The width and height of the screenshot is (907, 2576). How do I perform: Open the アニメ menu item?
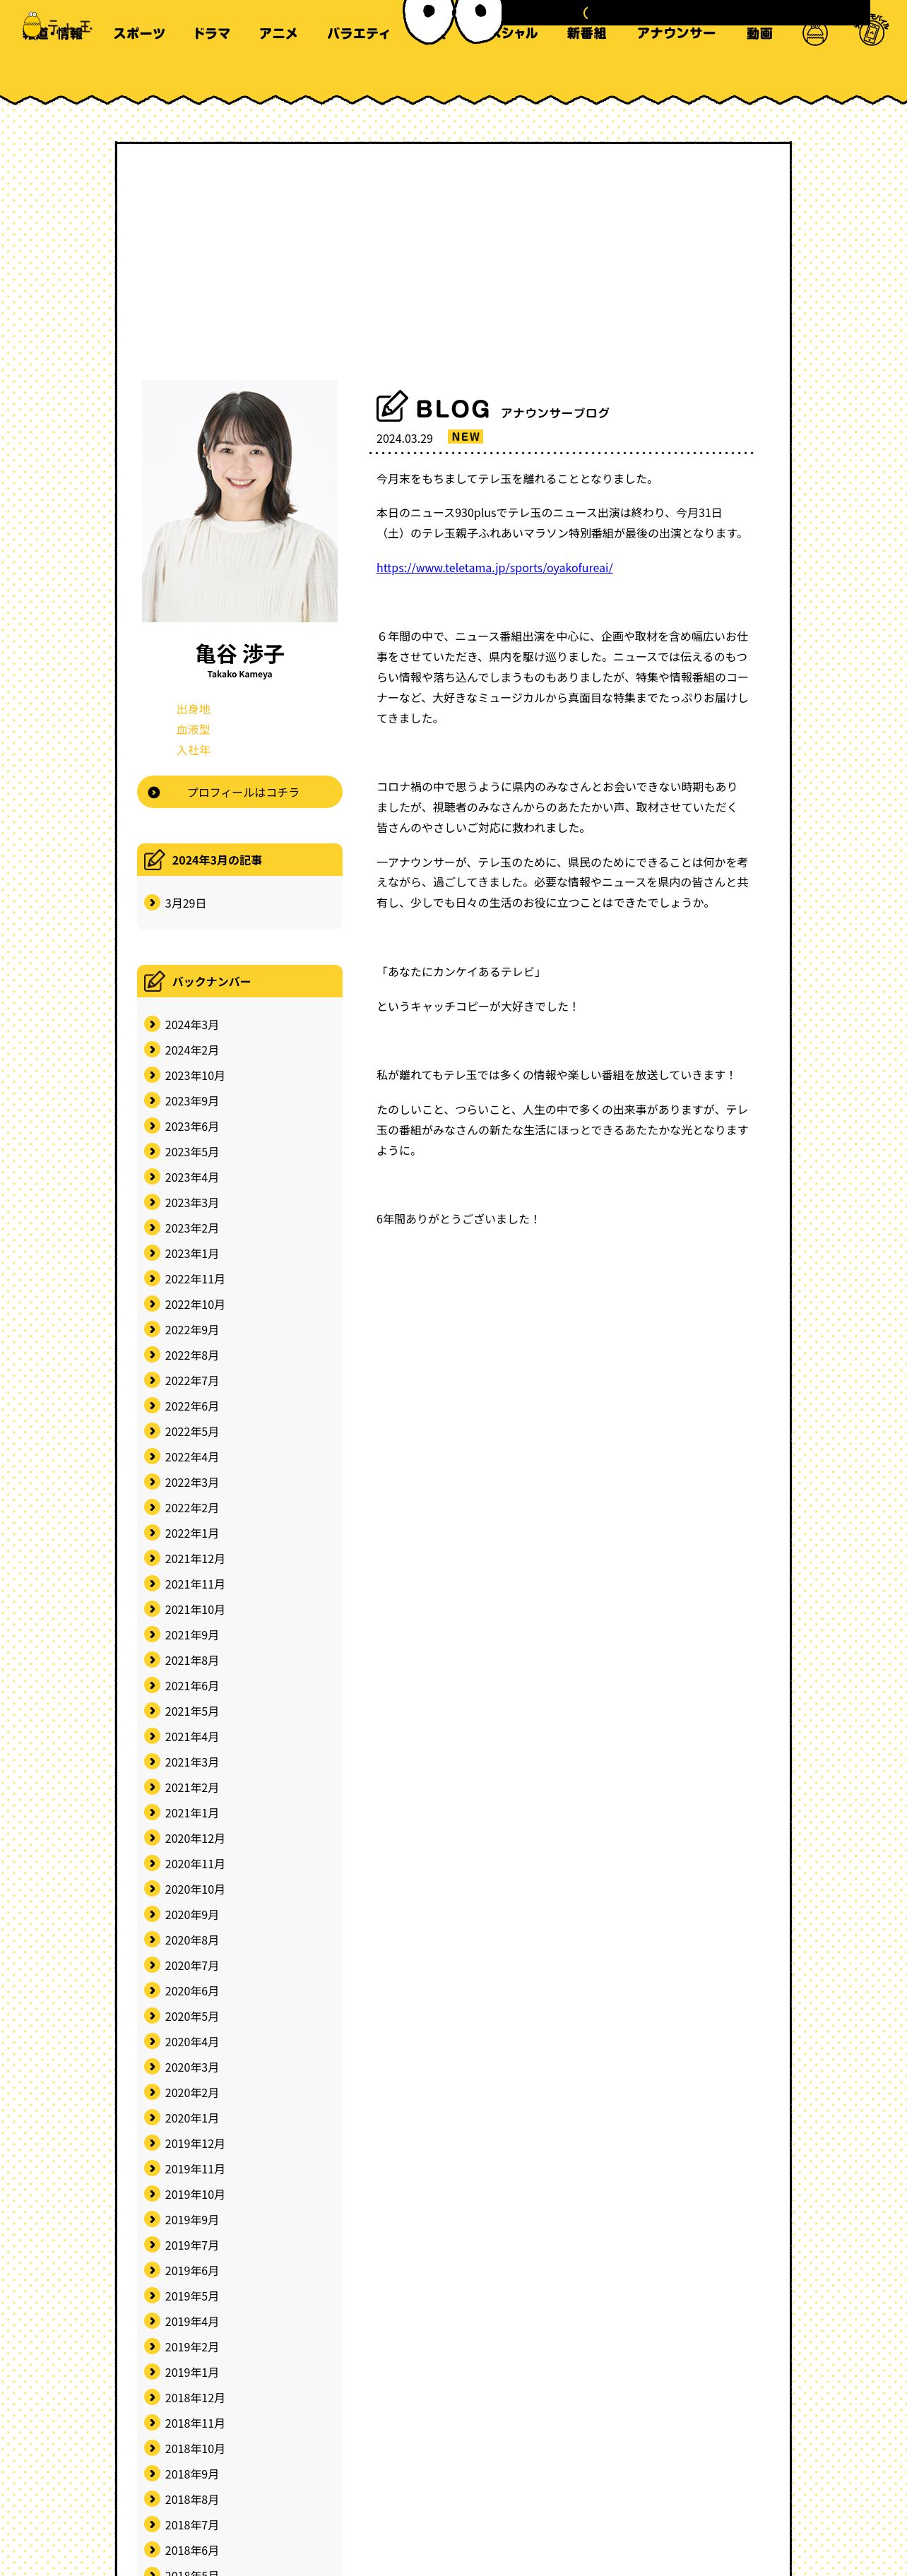pos(278,33)
